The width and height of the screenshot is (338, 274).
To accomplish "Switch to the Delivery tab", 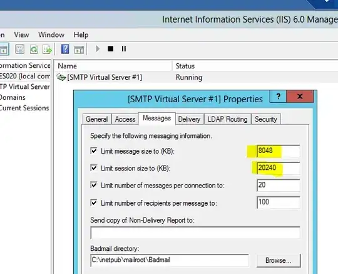I will pos(189,119).
